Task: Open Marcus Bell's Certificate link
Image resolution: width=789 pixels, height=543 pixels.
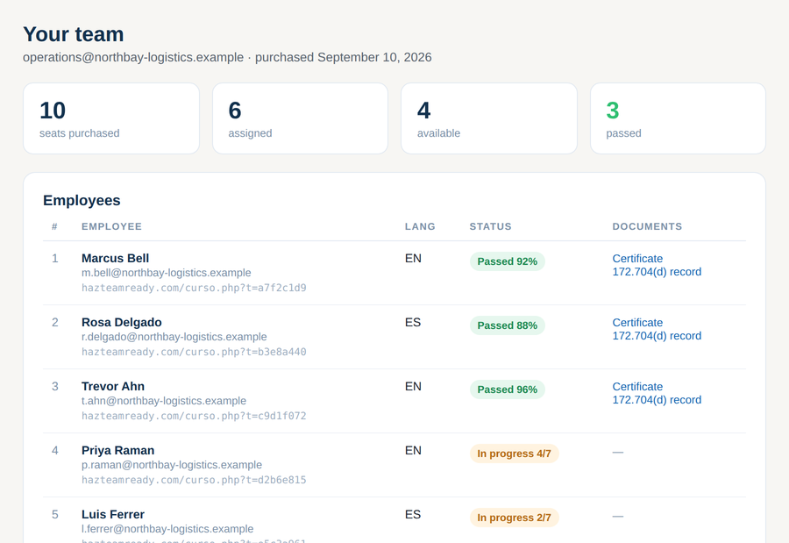Action: tap(637, 259)
